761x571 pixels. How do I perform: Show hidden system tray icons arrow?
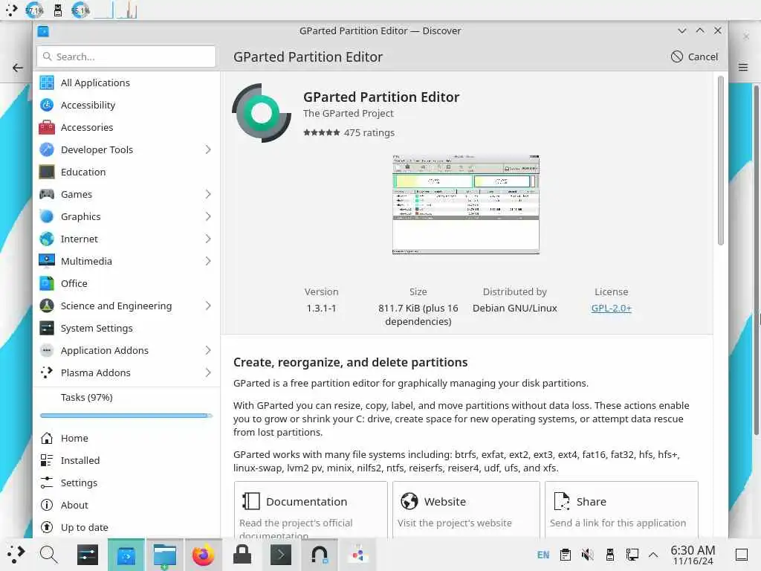click(653, 555)
